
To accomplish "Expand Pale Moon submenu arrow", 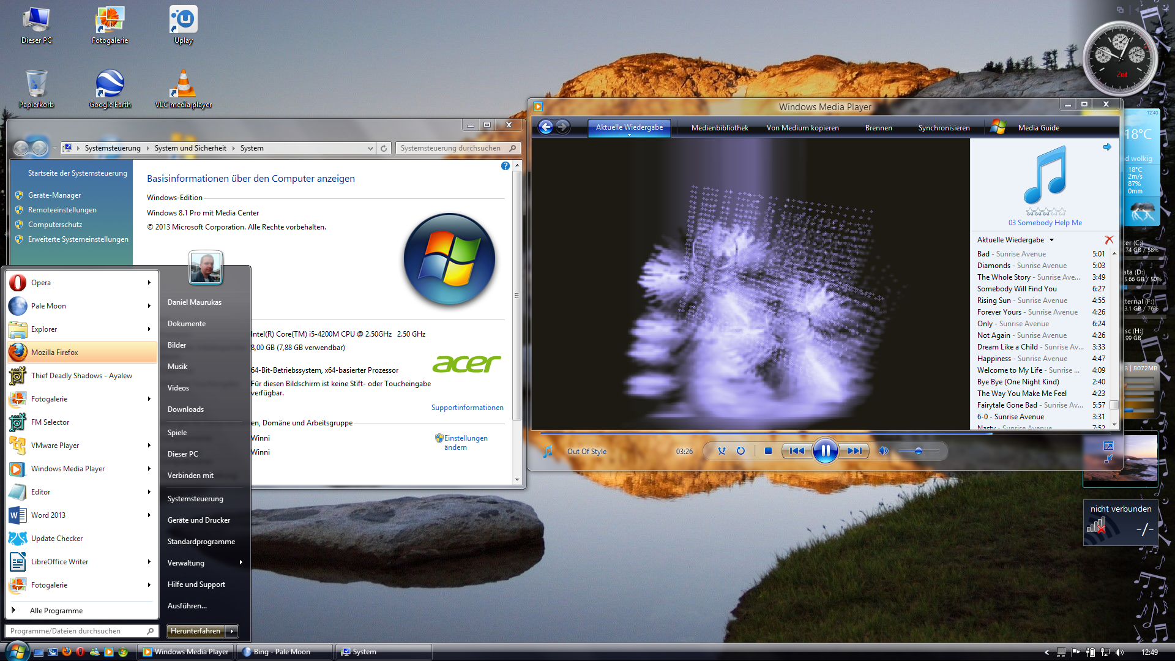I will [149, 306].
